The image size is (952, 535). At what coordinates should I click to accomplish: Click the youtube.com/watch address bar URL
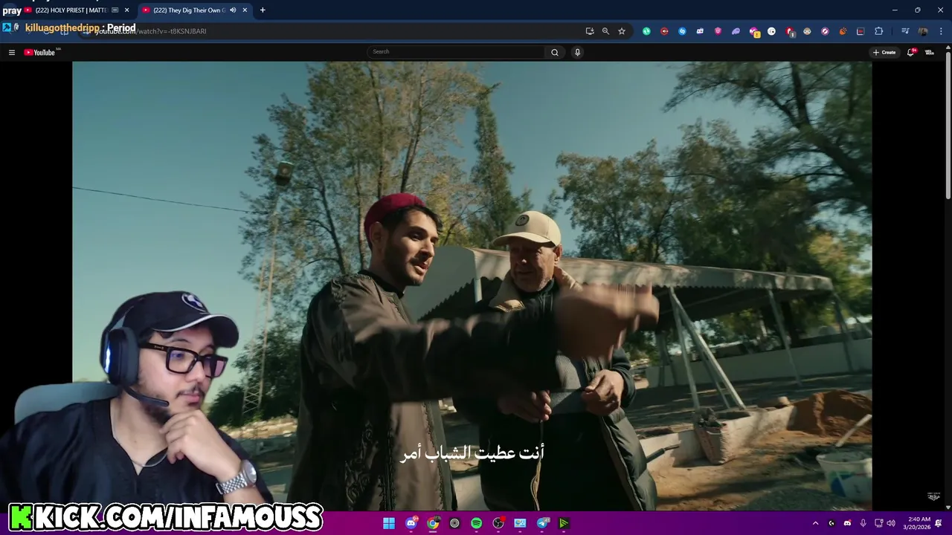point(149,31)
